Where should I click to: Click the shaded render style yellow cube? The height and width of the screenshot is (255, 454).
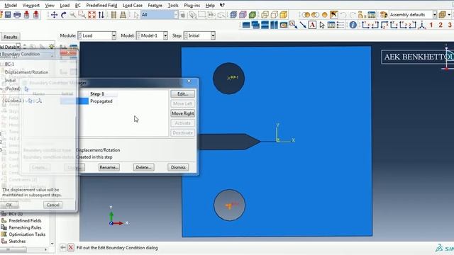(x=284, y=15)
